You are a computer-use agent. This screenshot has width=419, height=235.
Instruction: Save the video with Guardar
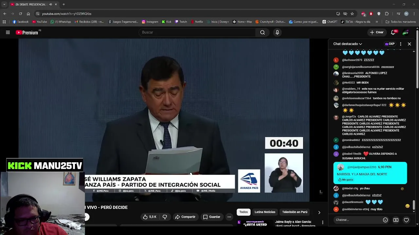pyautogui.click(x=211, y=217)
